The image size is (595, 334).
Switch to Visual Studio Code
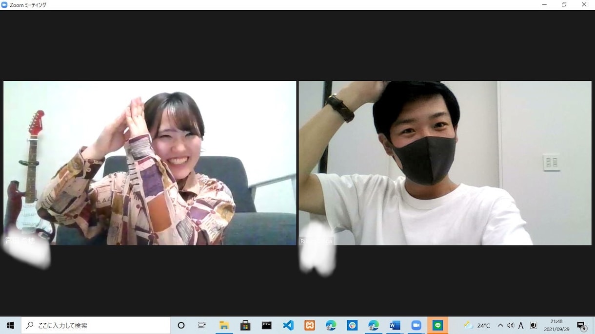(288, 325)
